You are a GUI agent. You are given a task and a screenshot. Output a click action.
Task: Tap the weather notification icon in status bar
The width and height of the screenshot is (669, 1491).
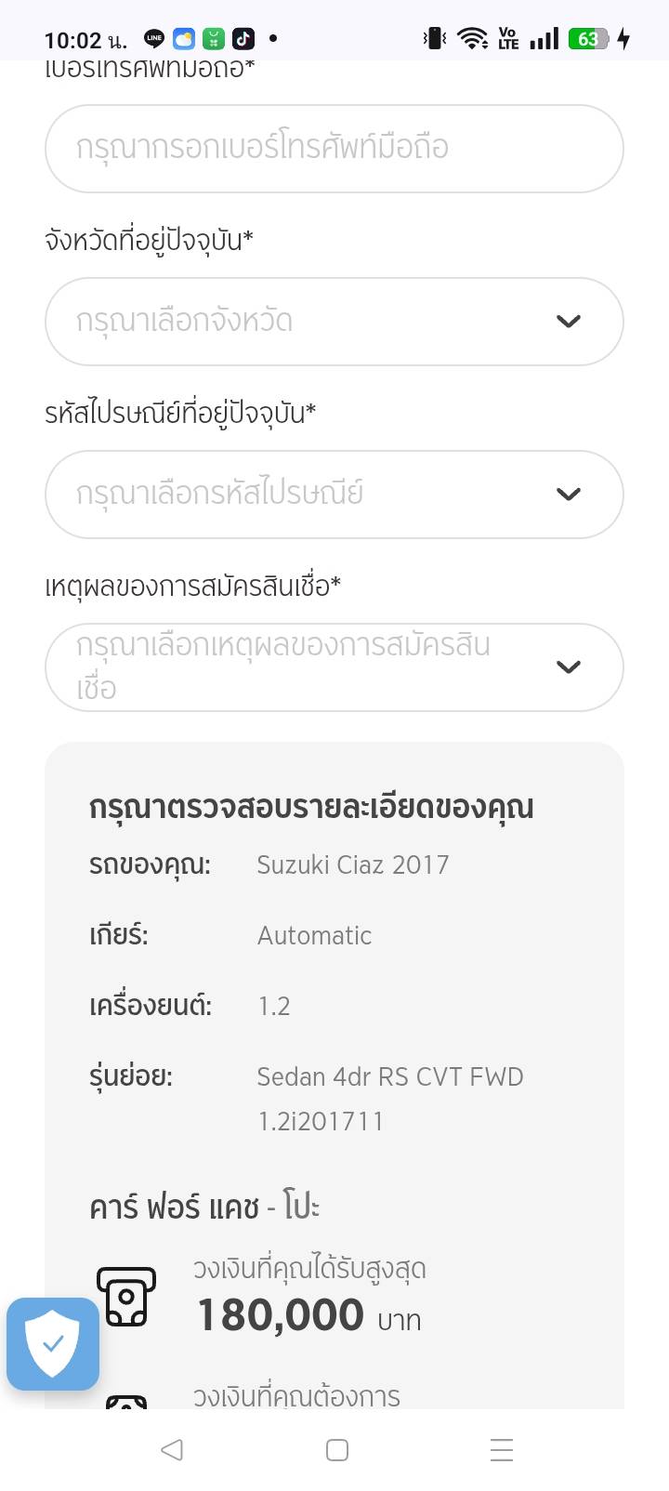[x=184, y=39]
